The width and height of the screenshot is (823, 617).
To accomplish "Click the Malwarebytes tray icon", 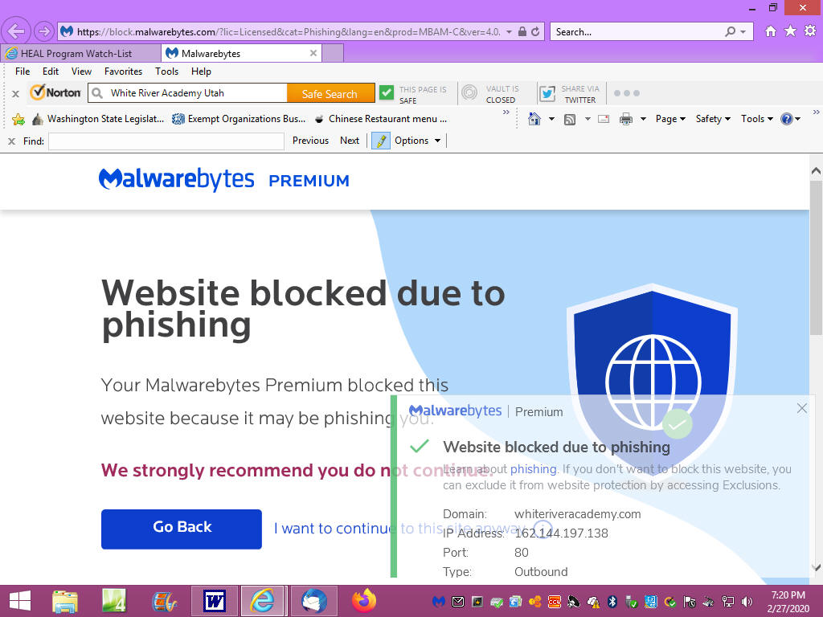I will pyautogui.click(x=438, y=602).
